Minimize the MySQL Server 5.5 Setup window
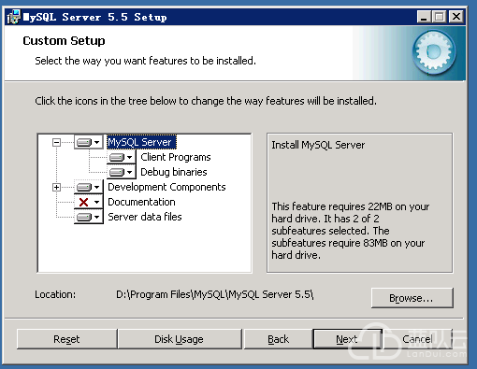 coord(424,17)
